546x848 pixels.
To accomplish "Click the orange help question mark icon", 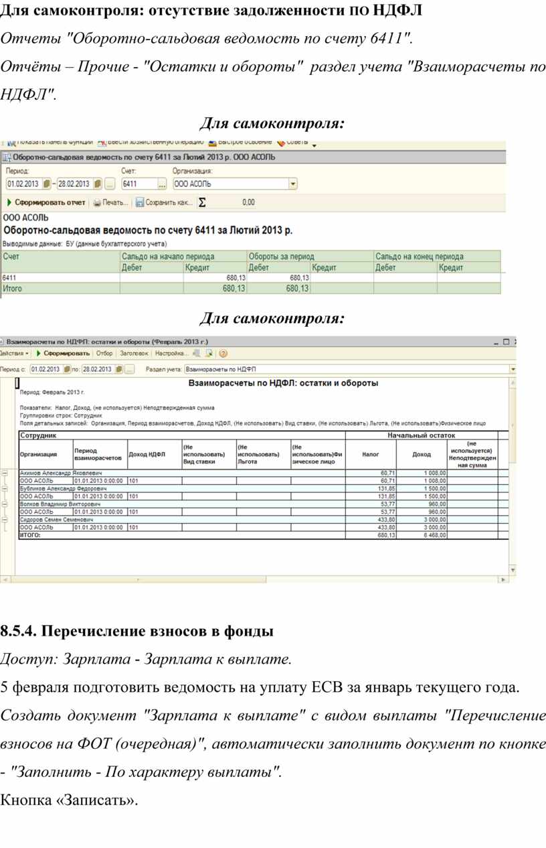I will point(223,353).
